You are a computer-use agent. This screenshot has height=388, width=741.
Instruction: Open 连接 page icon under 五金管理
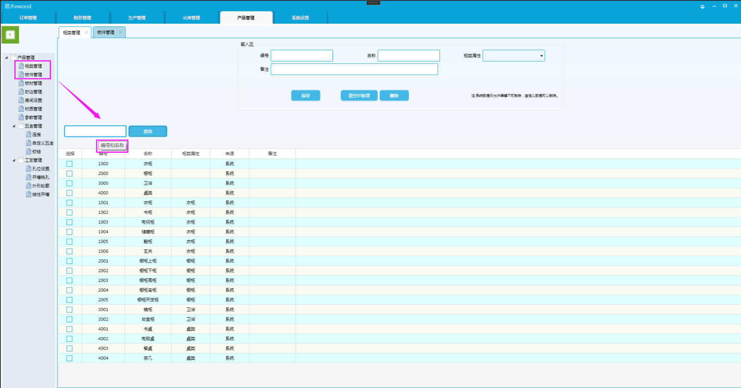(x=28, y=134)
